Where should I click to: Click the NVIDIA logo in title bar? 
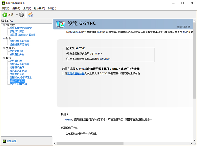tap(3, 3)
